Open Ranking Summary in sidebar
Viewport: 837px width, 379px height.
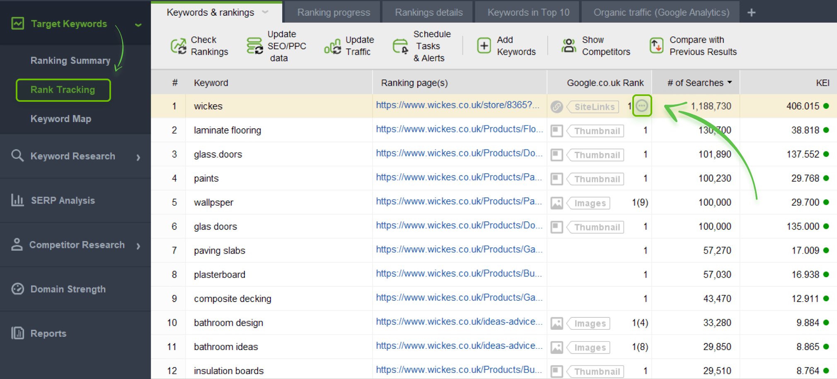point(70,60)
